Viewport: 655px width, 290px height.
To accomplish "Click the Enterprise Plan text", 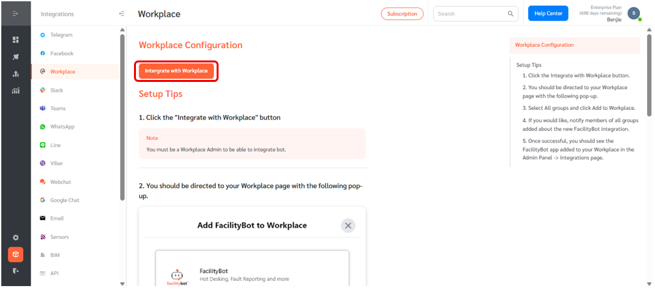I will pos(606,8).
